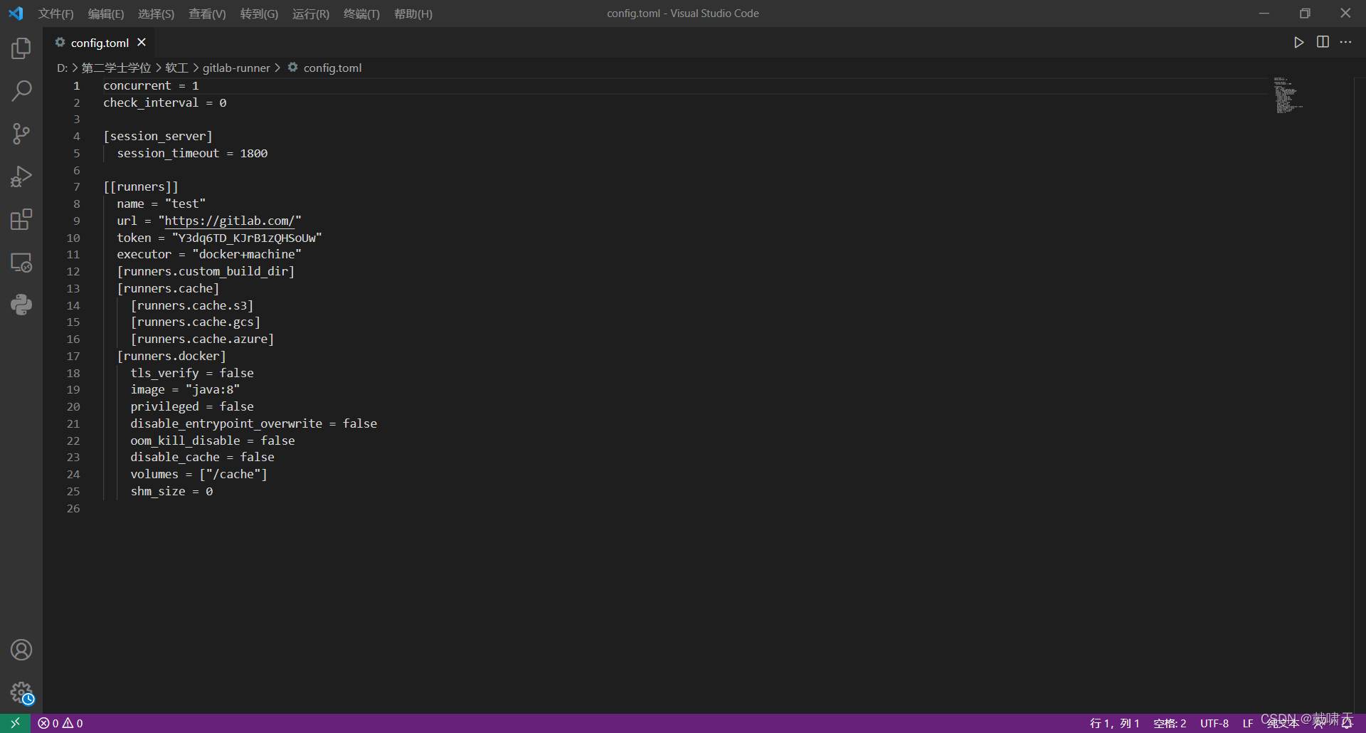Click the shm_size = 0 line
The height and width of the screenshot is (733, 1366).
click(x=171, y=491)
